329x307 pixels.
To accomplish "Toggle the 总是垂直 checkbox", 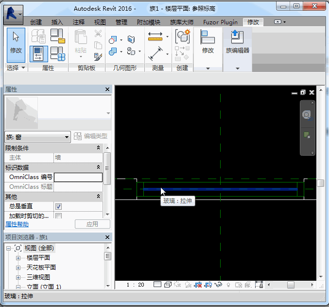I will [x=58, y=206].
